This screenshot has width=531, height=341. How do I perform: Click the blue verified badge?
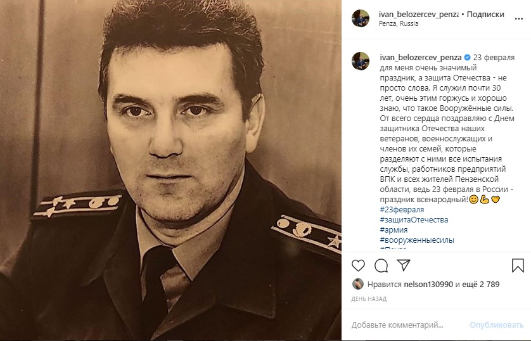[x=468, y=57]
